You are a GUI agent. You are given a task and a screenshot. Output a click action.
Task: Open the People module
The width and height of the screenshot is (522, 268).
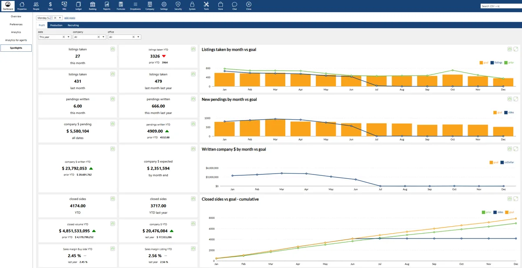coord(36,6)
